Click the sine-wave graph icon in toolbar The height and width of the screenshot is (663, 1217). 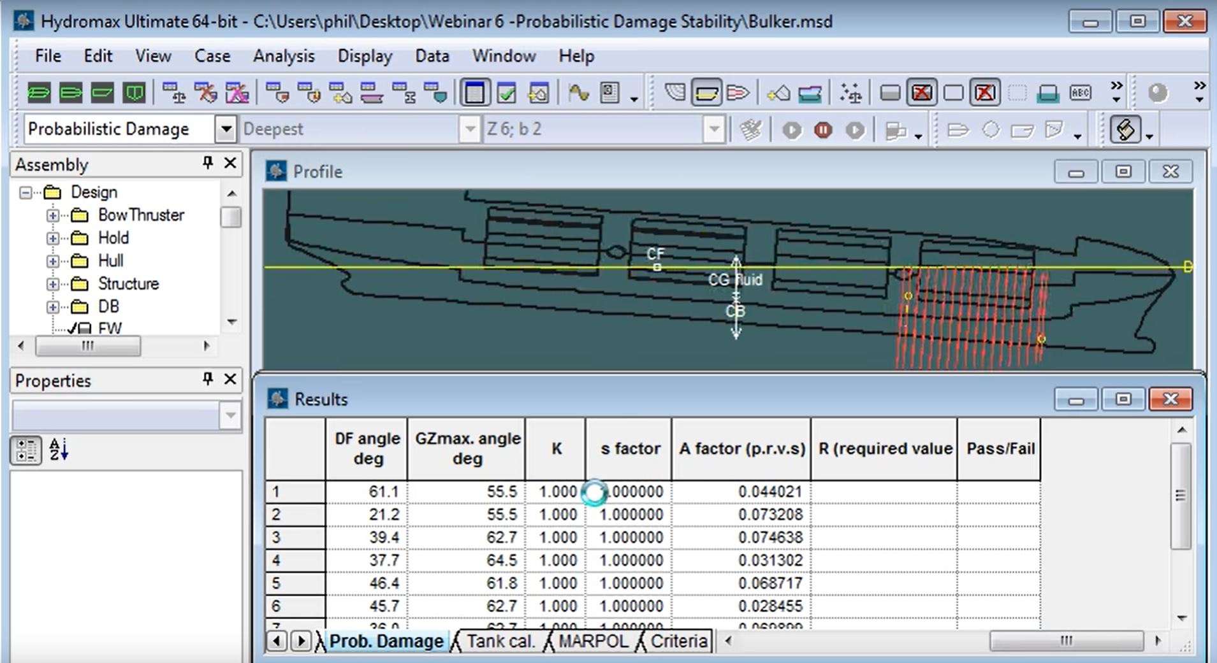[x=578, y=94]
